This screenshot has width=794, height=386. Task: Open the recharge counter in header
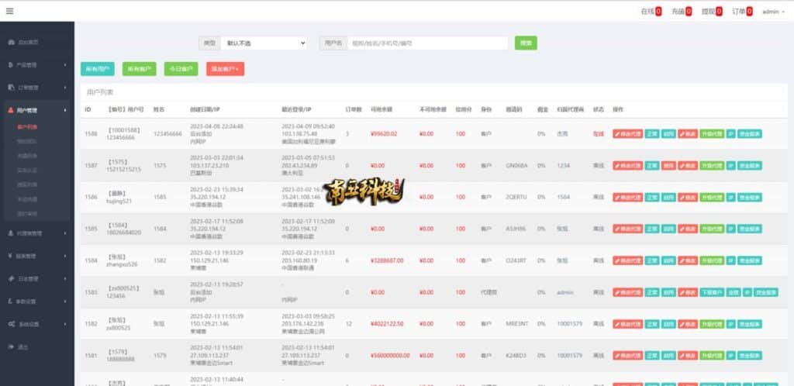682,11
